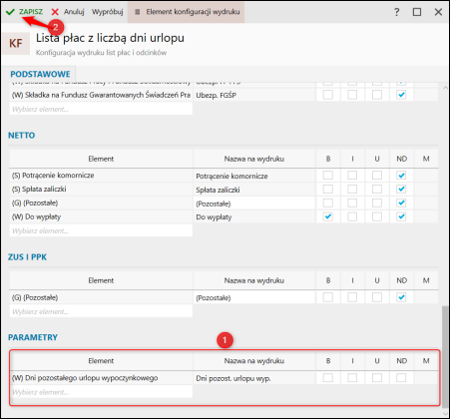Click the vertical scrollbar thumb

point(445,356)
